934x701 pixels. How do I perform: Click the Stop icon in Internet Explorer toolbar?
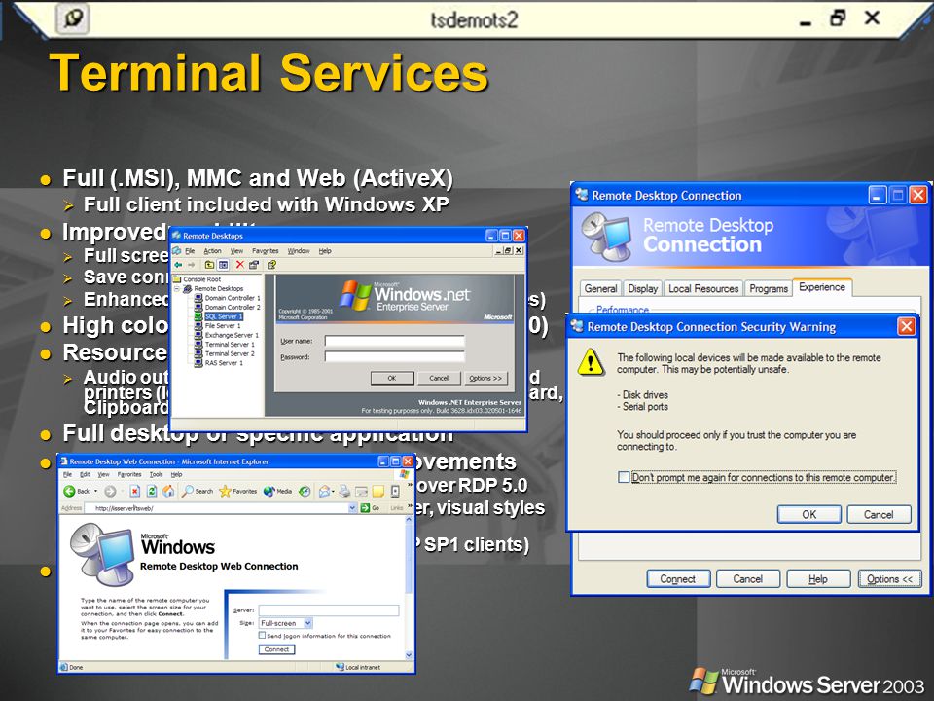(134, 491)
